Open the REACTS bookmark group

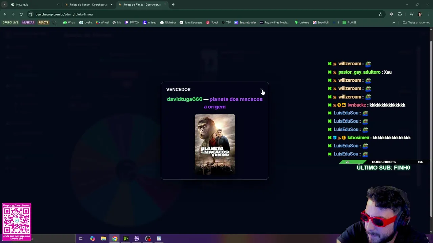43,23
